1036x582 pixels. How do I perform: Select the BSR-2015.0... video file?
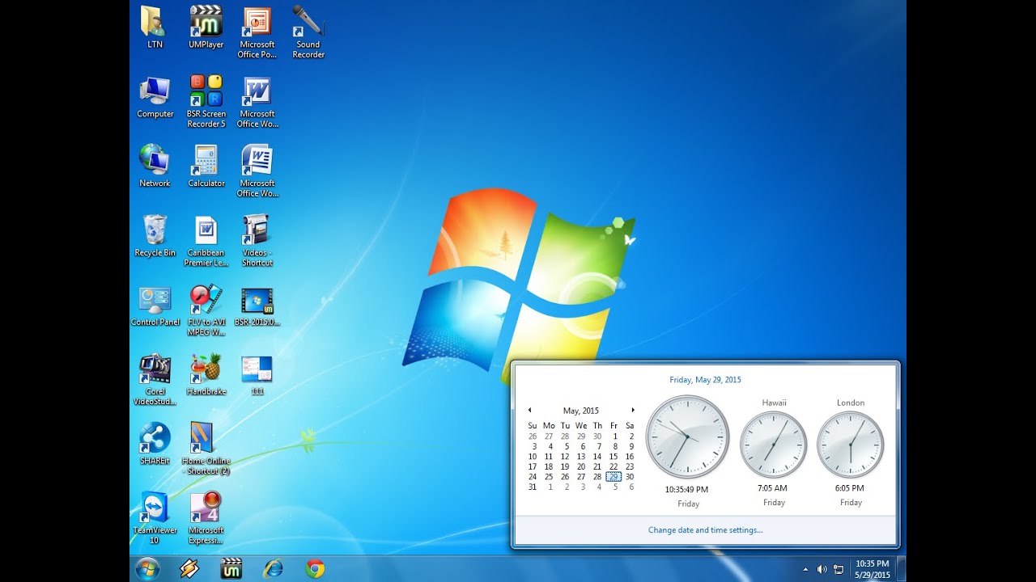pyautogui.click(x=257, y=306)
